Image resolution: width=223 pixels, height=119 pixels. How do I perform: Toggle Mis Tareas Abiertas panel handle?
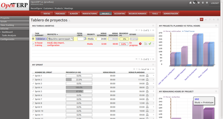coord(153,26)
